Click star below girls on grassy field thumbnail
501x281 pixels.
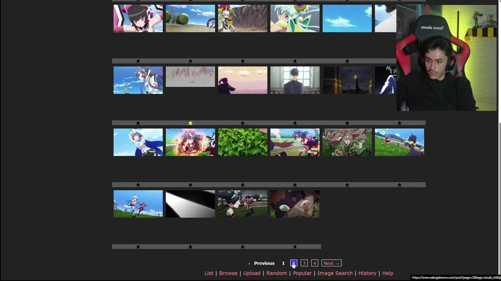(x=138, y=247)
